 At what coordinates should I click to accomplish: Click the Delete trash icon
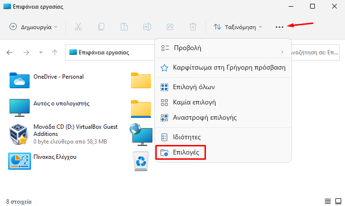tap(193, 27)
